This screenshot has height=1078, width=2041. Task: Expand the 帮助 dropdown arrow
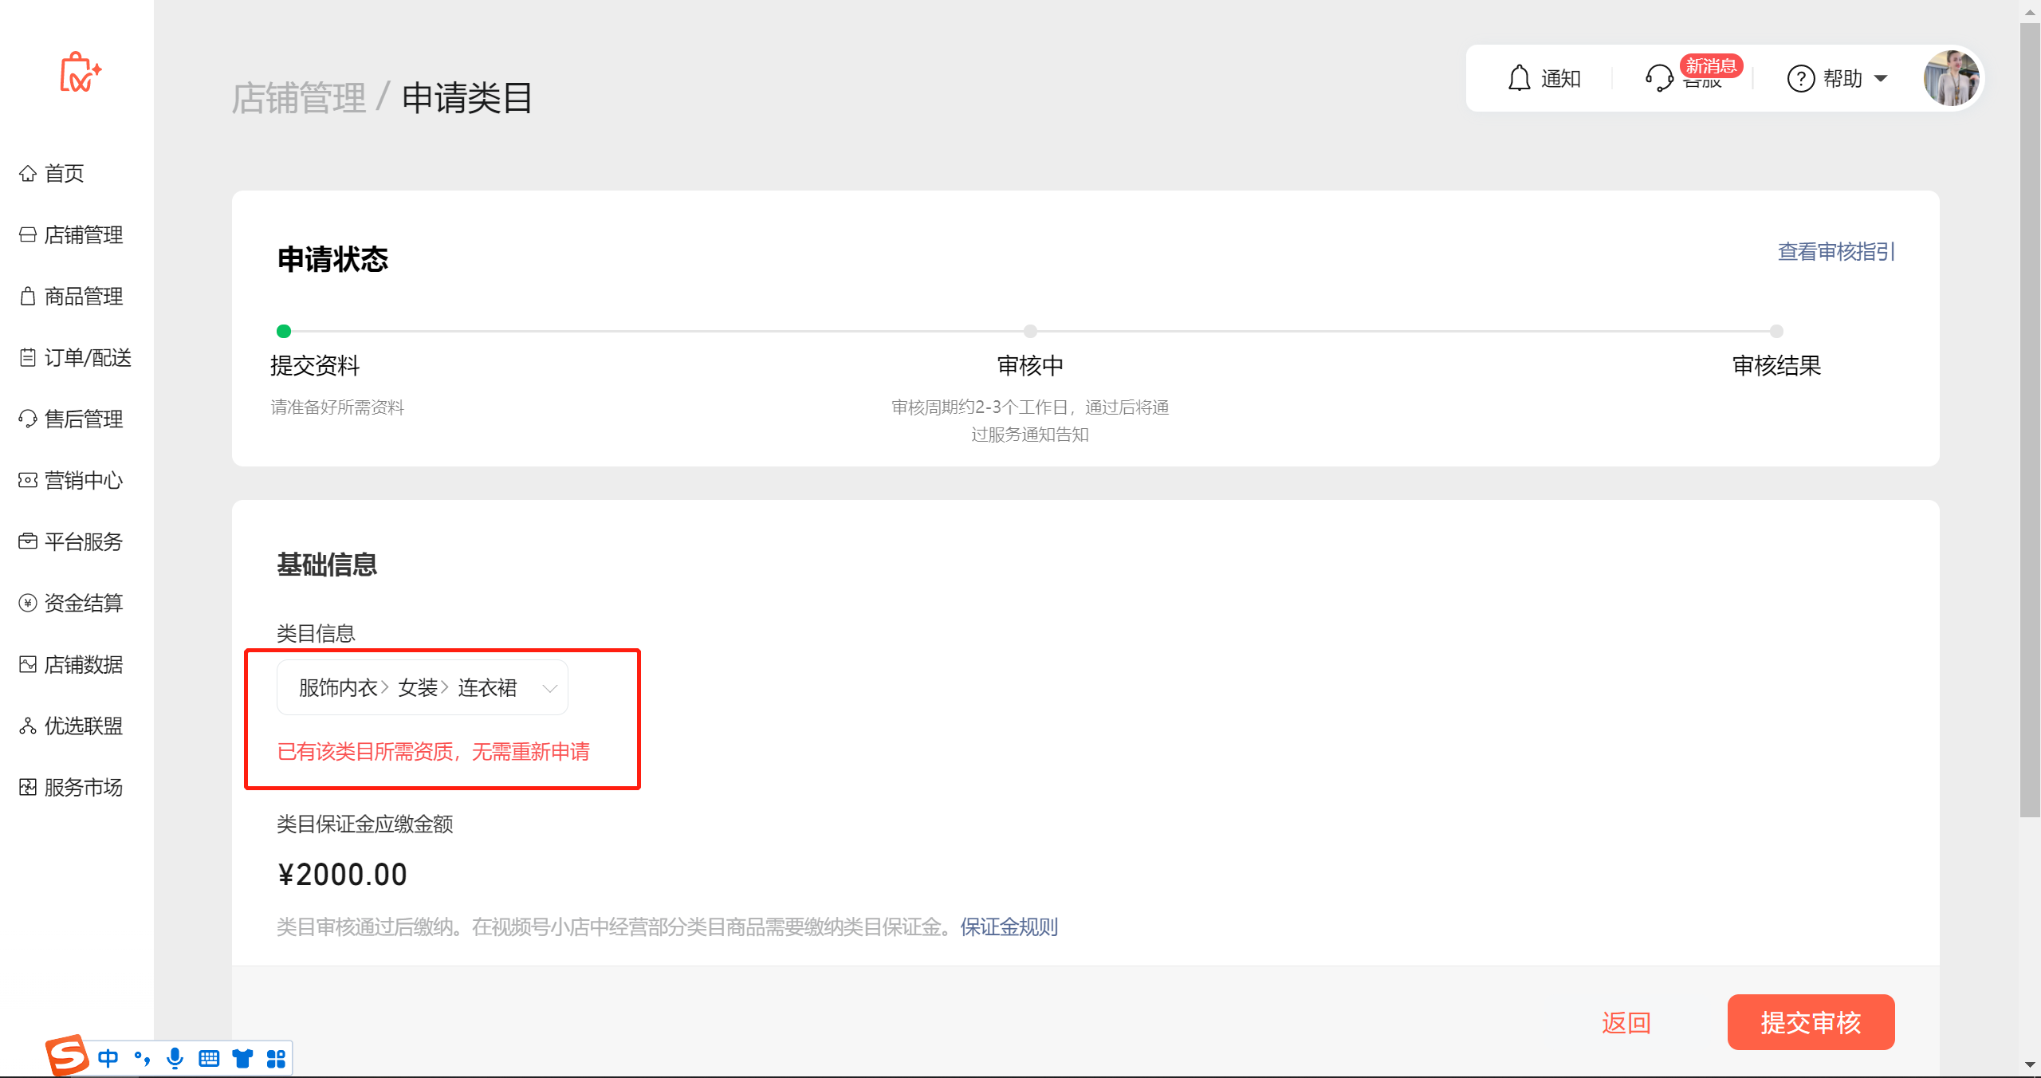click(1881, 78)
